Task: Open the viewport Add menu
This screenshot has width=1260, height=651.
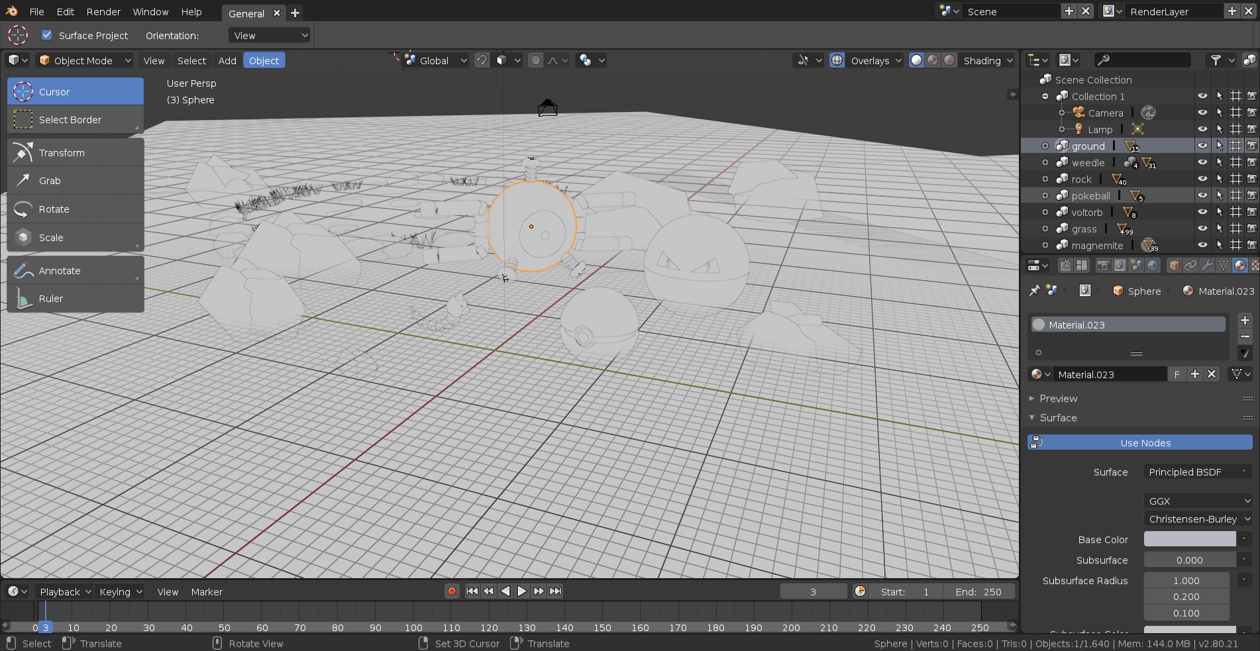Action: [x=227, y=60]
